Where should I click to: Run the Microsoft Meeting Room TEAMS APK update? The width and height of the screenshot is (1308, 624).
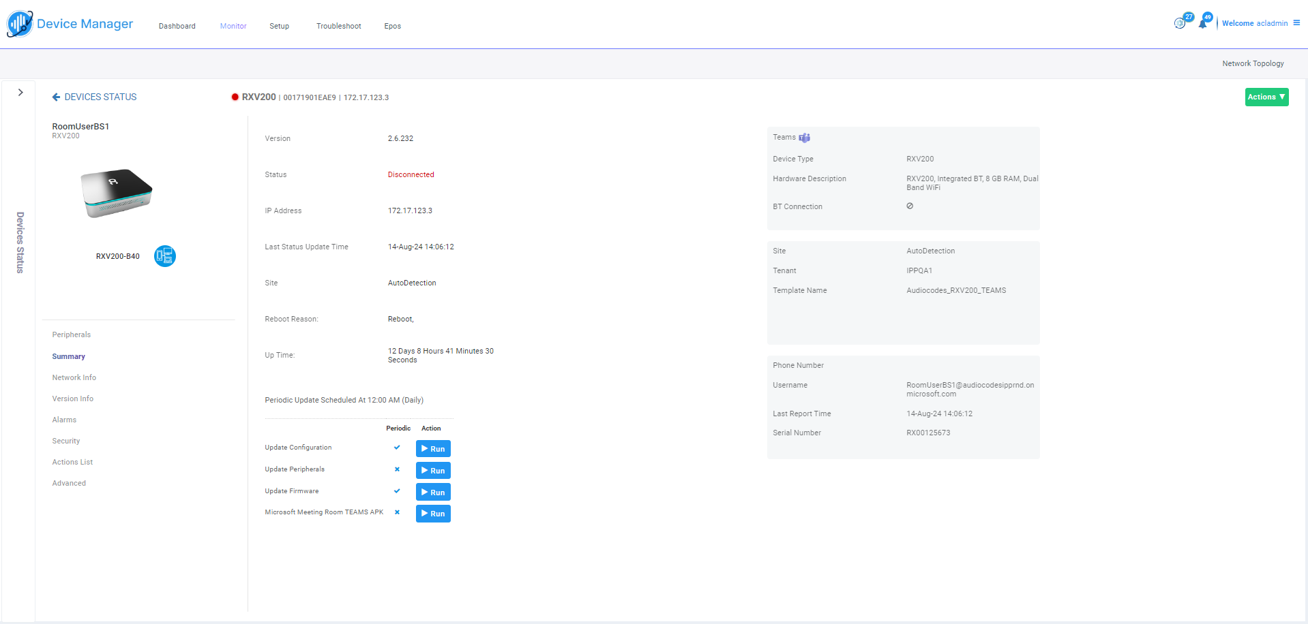(433, 514)
